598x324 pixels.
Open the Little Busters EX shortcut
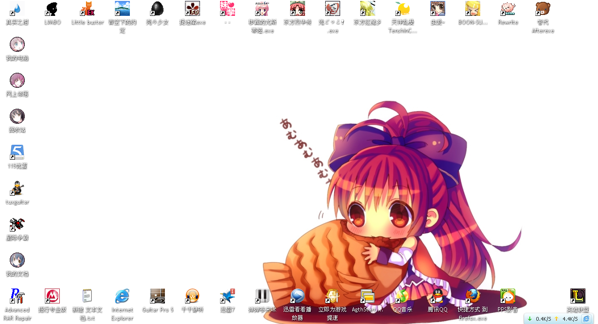(x=87, y=8)
